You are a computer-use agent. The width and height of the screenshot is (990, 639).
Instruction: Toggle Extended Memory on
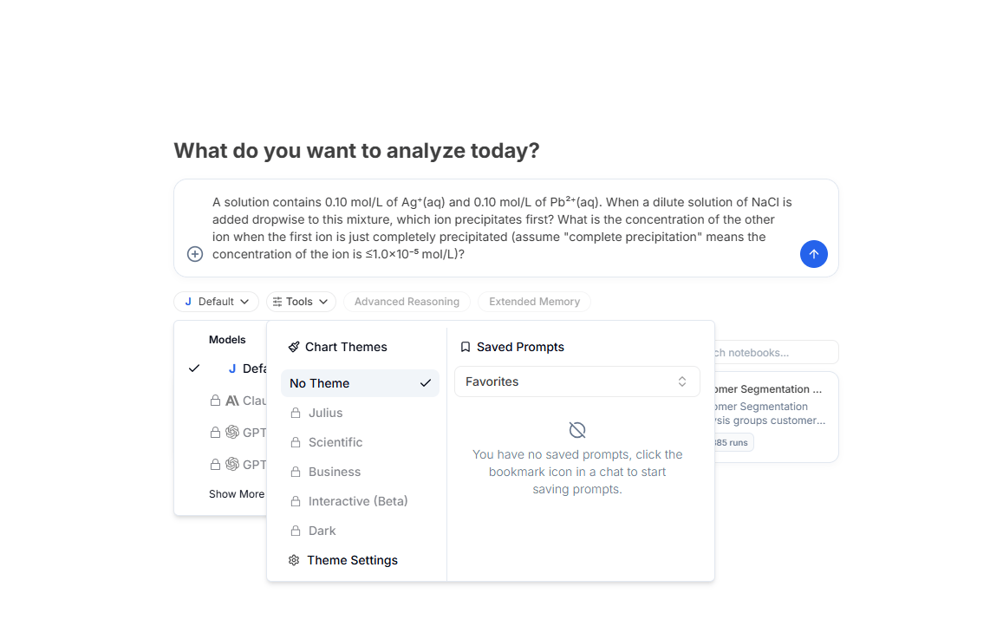click(x=534, y=302)
